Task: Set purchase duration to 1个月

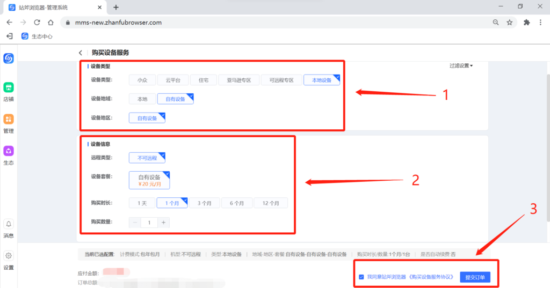Action: [x=172, y=203]
